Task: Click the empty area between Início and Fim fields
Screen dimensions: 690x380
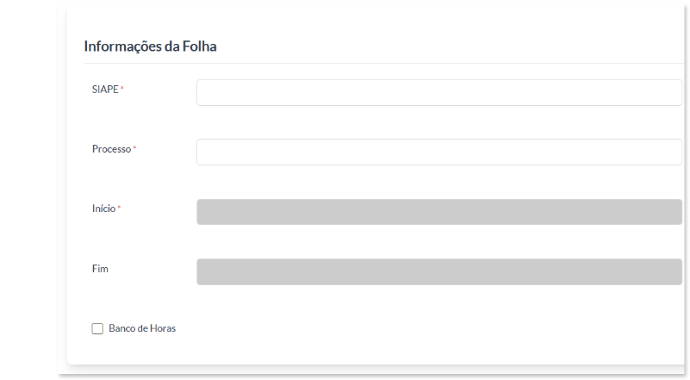Action: (x=438, y=242)
